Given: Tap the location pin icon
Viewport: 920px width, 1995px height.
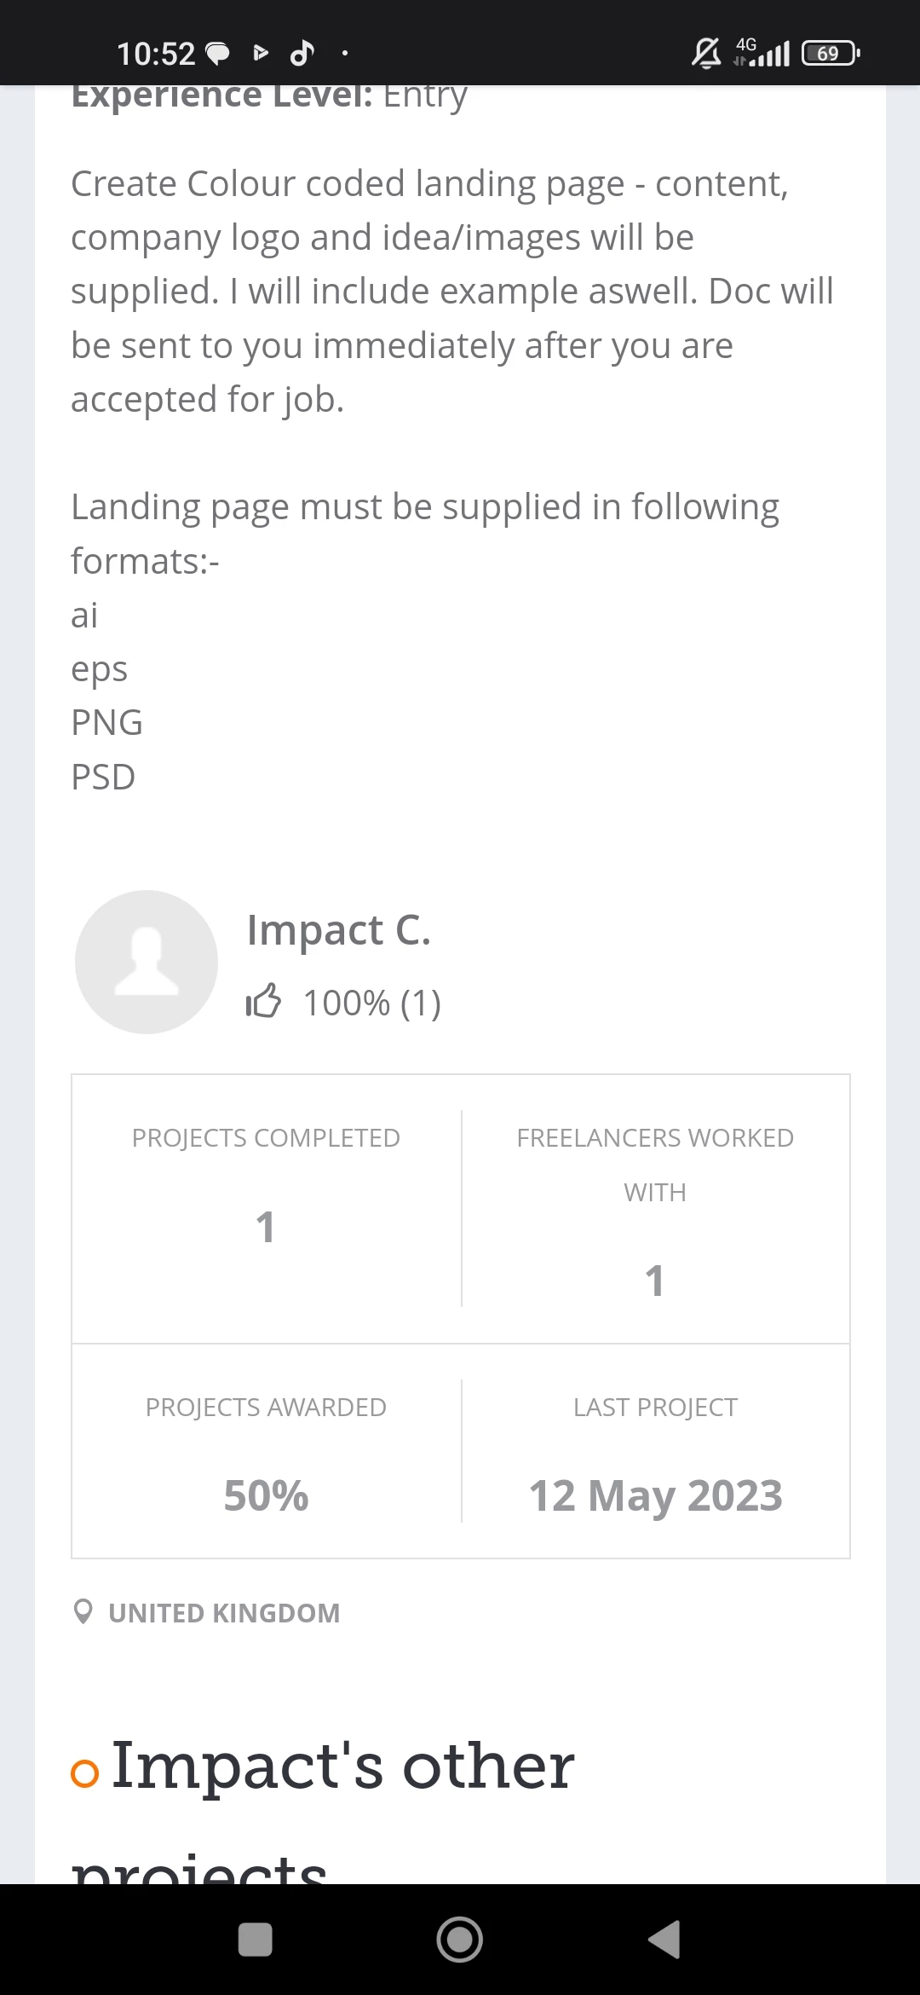Looking at the screenshot, I should point(83,1612).
